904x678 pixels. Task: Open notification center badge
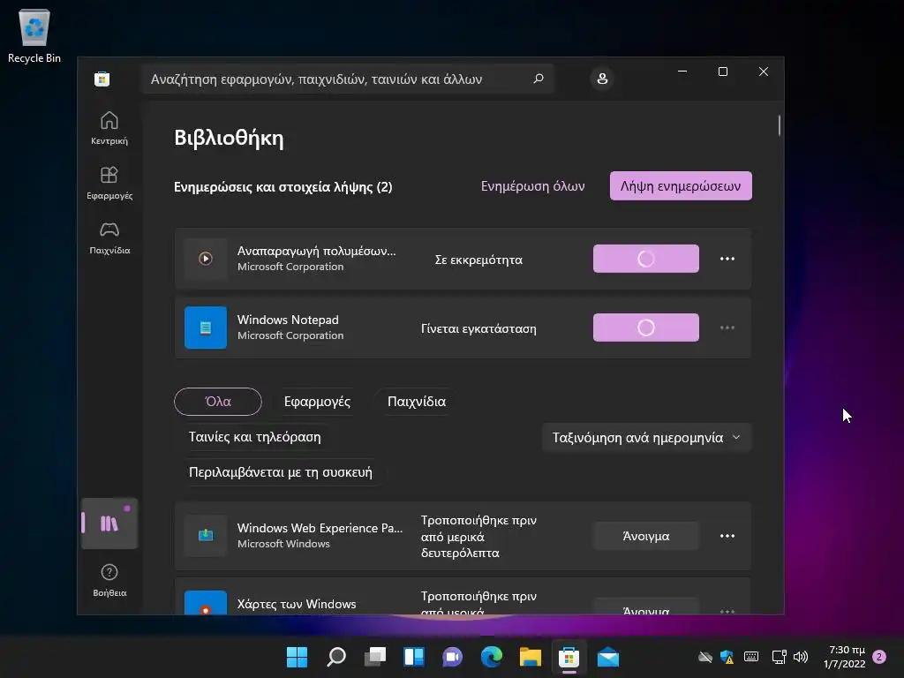click(879, 657)
